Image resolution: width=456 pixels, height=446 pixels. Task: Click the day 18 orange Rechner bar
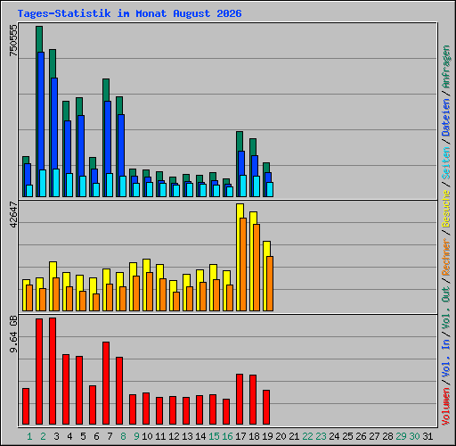tap(256, 268)
